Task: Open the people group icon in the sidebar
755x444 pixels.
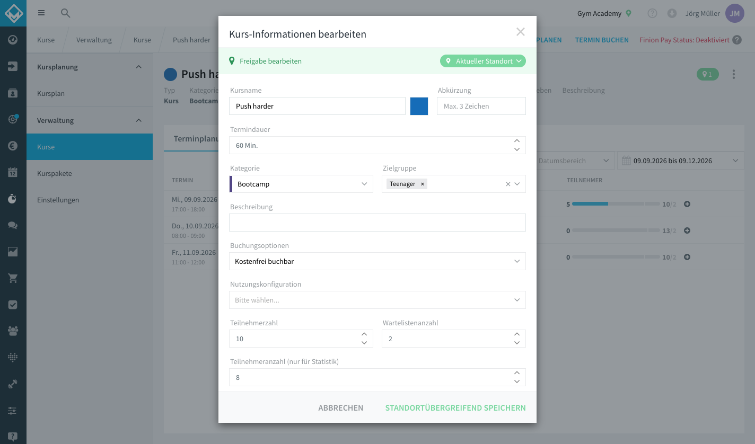Action: [13, 331]
